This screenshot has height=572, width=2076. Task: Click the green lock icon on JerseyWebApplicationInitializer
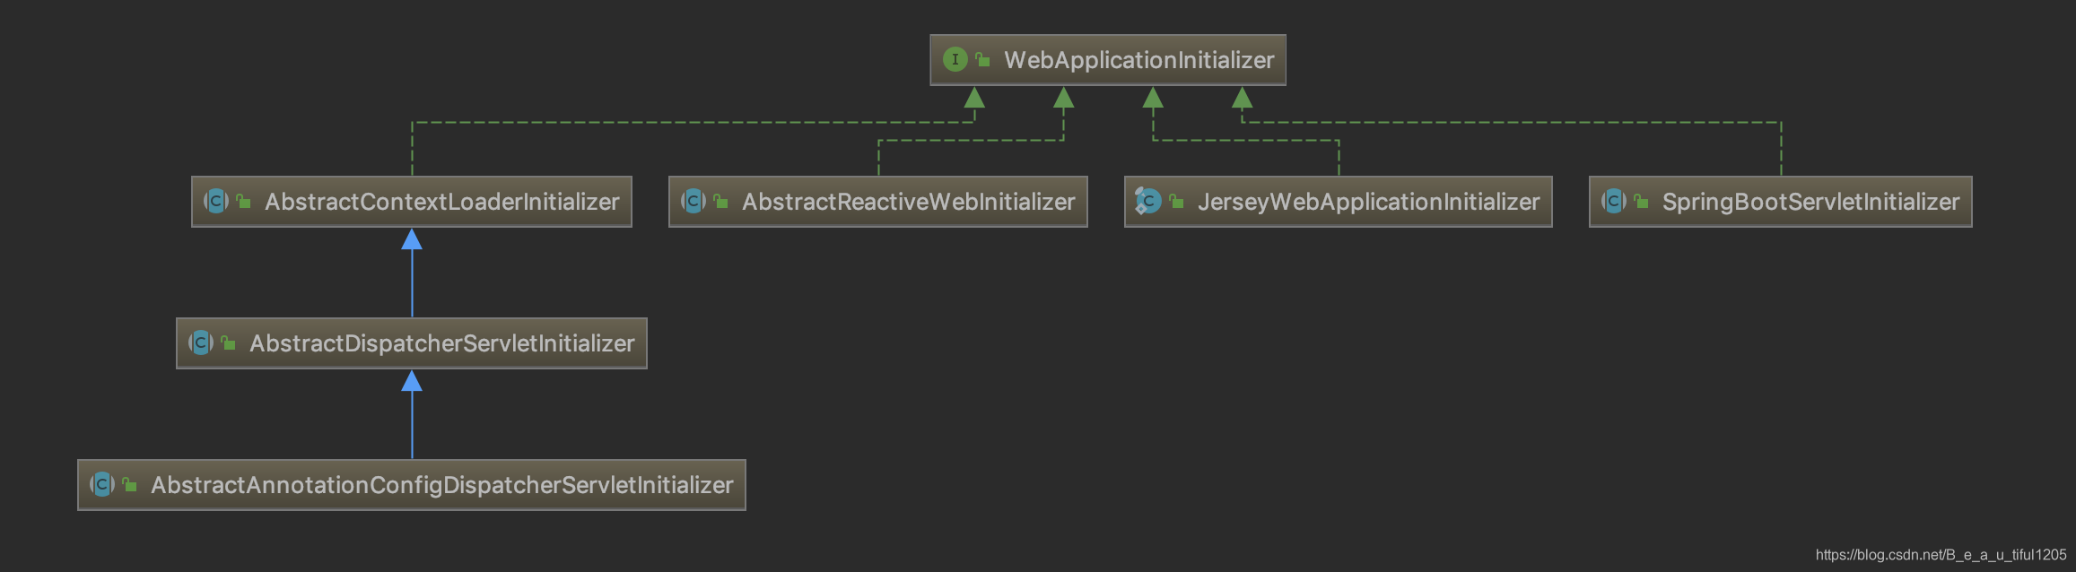pos(1177,202)
